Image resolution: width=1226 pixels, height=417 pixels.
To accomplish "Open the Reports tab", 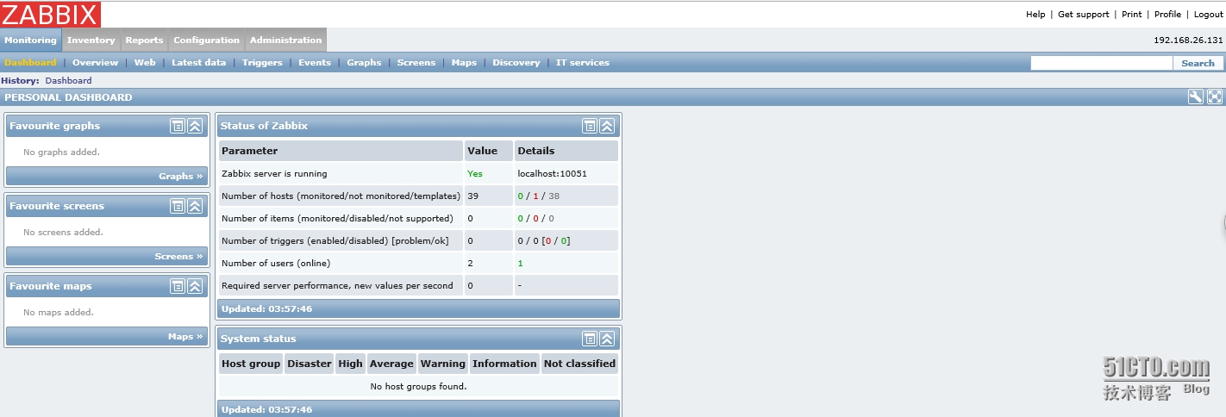I will [144, 40].
